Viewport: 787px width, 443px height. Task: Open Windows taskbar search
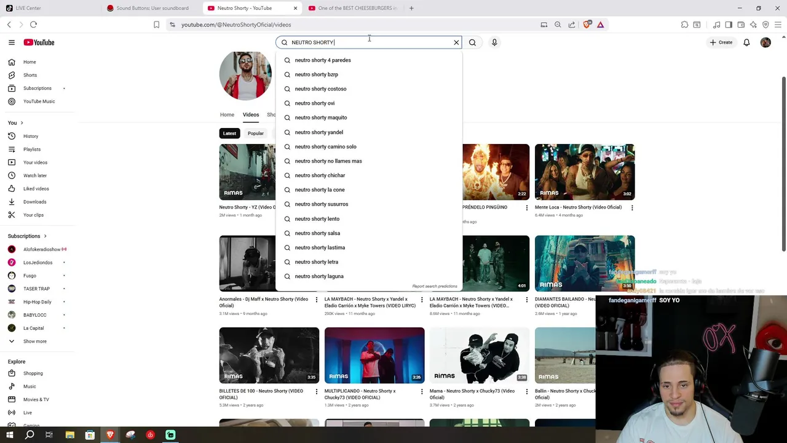(30, 435)
